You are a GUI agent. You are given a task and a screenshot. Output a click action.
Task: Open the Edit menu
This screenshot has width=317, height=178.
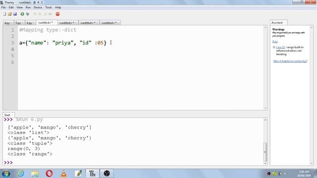pos(11,7)
